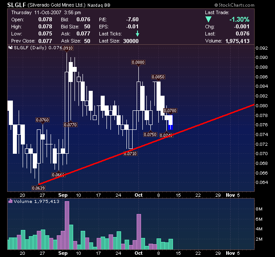Click the 0.092 price axis label
Screen dimensions: 275x257
coord(262,48)
